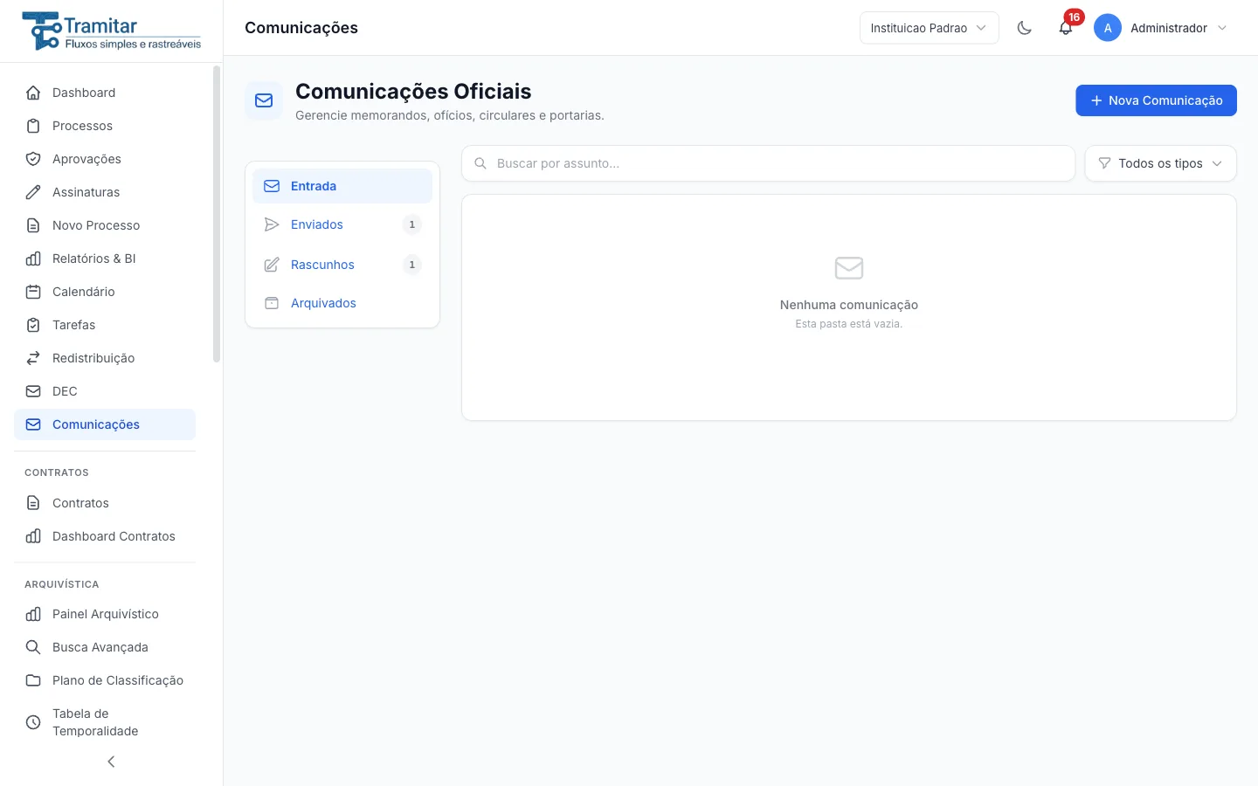Click the Novo Processo document icon
Viewport: 1258px width, 786px height.
(33, 225)
